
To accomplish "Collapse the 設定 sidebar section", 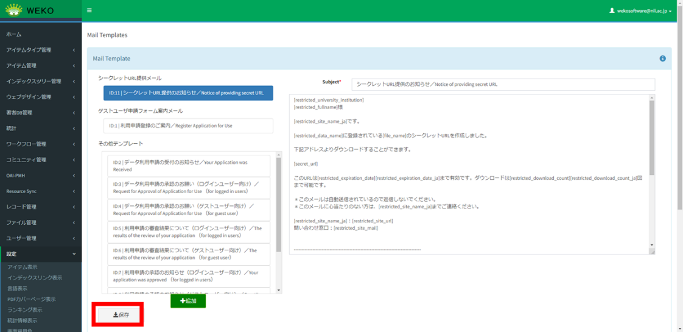I will pyautogui.click(x=40, y=254).
